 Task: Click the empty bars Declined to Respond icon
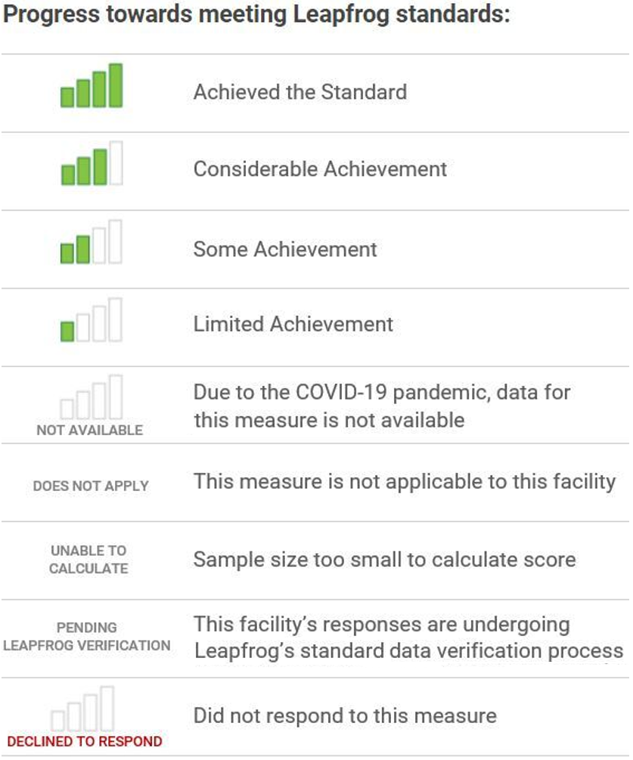tap(82, 709)
